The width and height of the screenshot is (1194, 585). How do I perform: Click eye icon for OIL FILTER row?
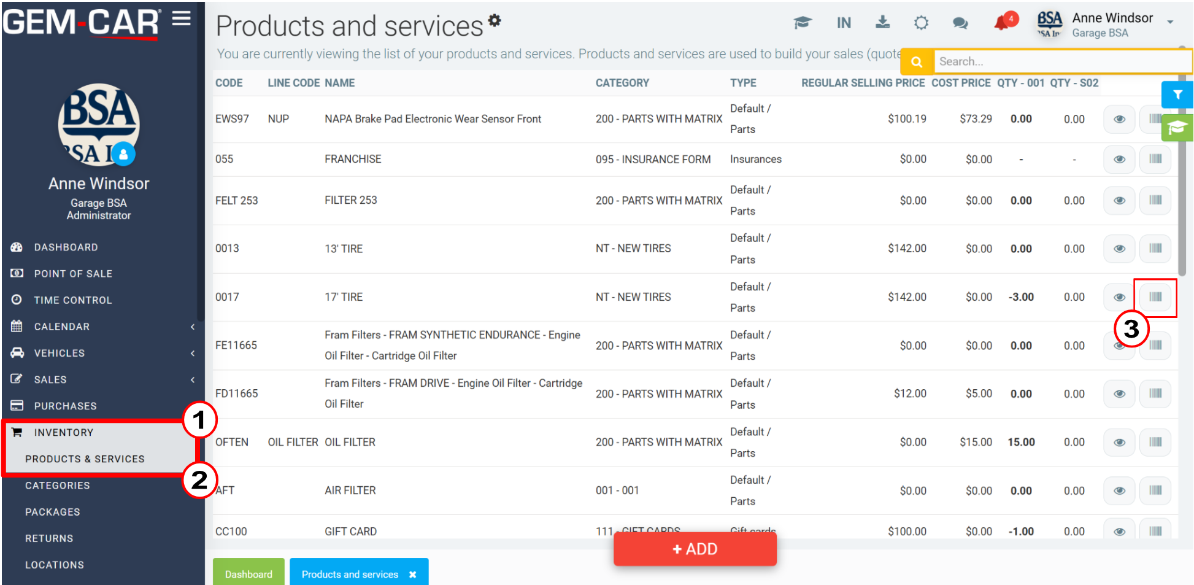[x=1119, y=442]
